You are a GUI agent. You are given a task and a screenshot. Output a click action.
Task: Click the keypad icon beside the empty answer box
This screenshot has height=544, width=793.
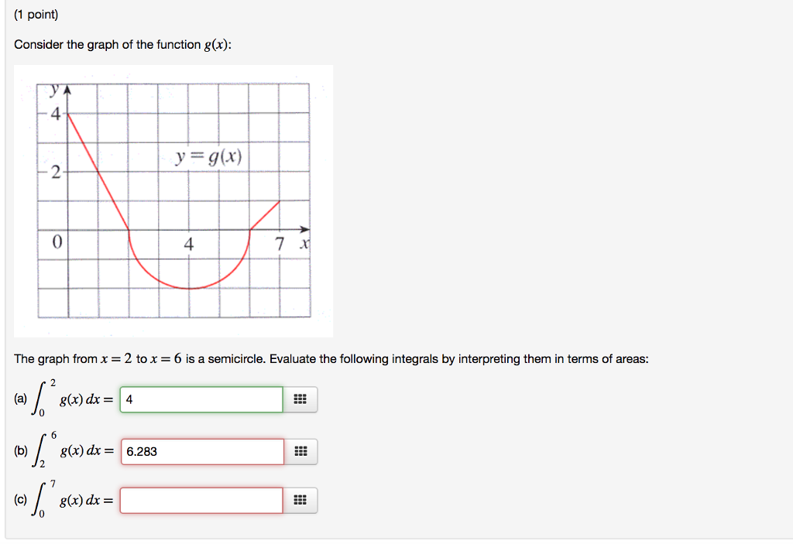click(301, 500)
